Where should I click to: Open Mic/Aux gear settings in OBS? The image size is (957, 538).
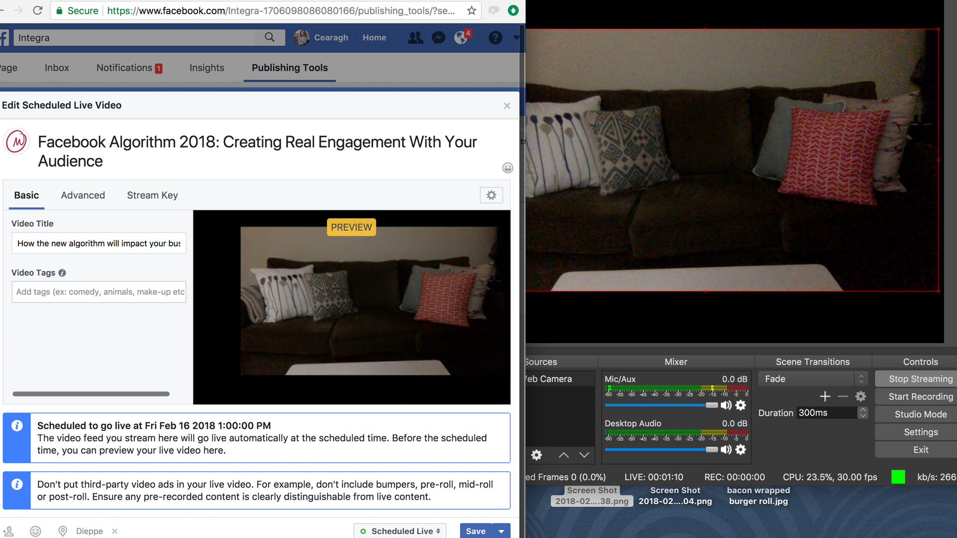(x=741, y=405)
